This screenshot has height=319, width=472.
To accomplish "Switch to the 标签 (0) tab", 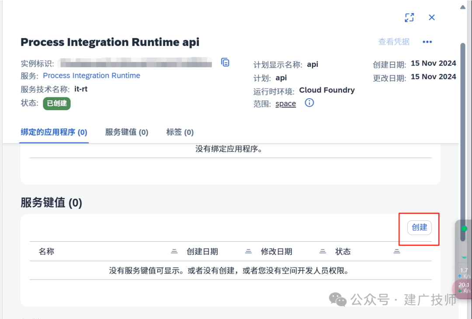I will pos(180,132).
